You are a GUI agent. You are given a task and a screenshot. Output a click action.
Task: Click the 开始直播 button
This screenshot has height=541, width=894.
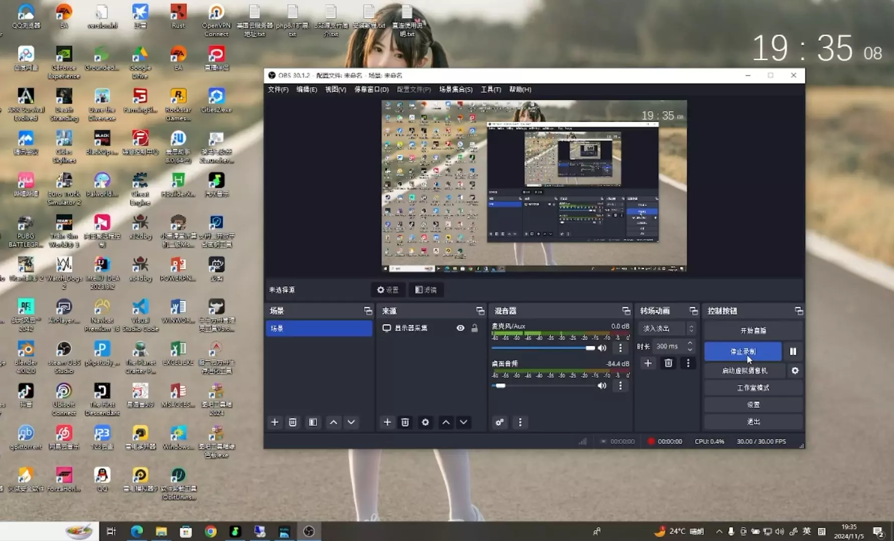pos(753,330)
